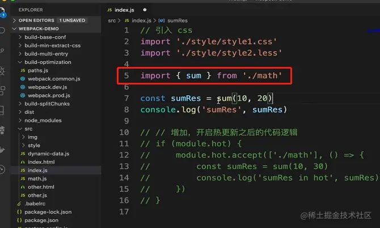Click the '1 UNSAVED' badge
The height and width of the screenshot is (228, 380).
tap(72, 20)
